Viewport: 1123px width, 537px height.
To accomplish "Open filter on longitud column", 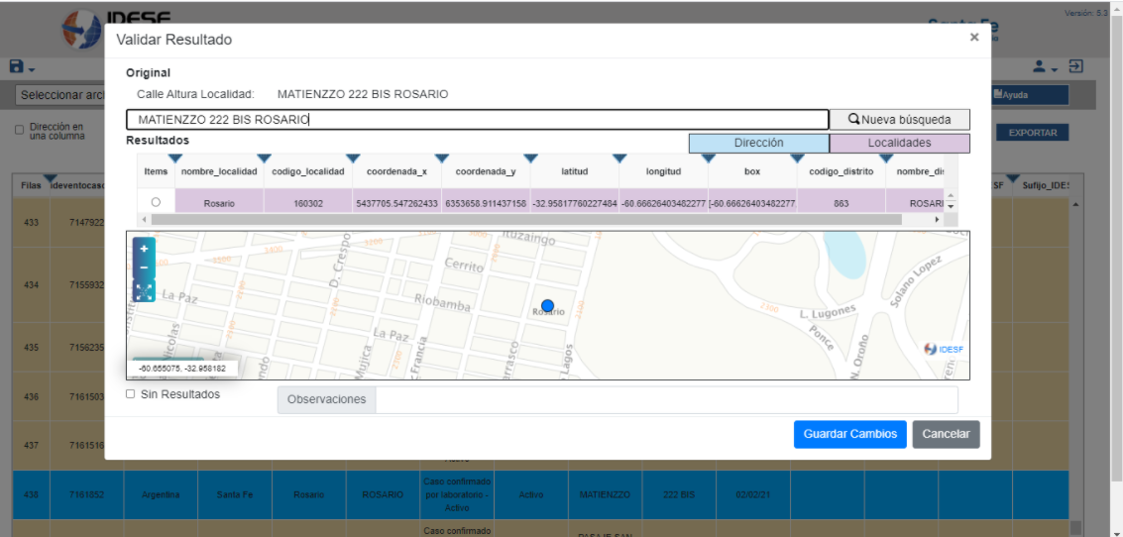I will pos(709,158).
